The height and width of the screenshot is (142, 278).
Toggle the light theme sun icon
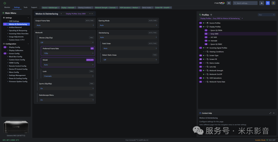[274, 3]
